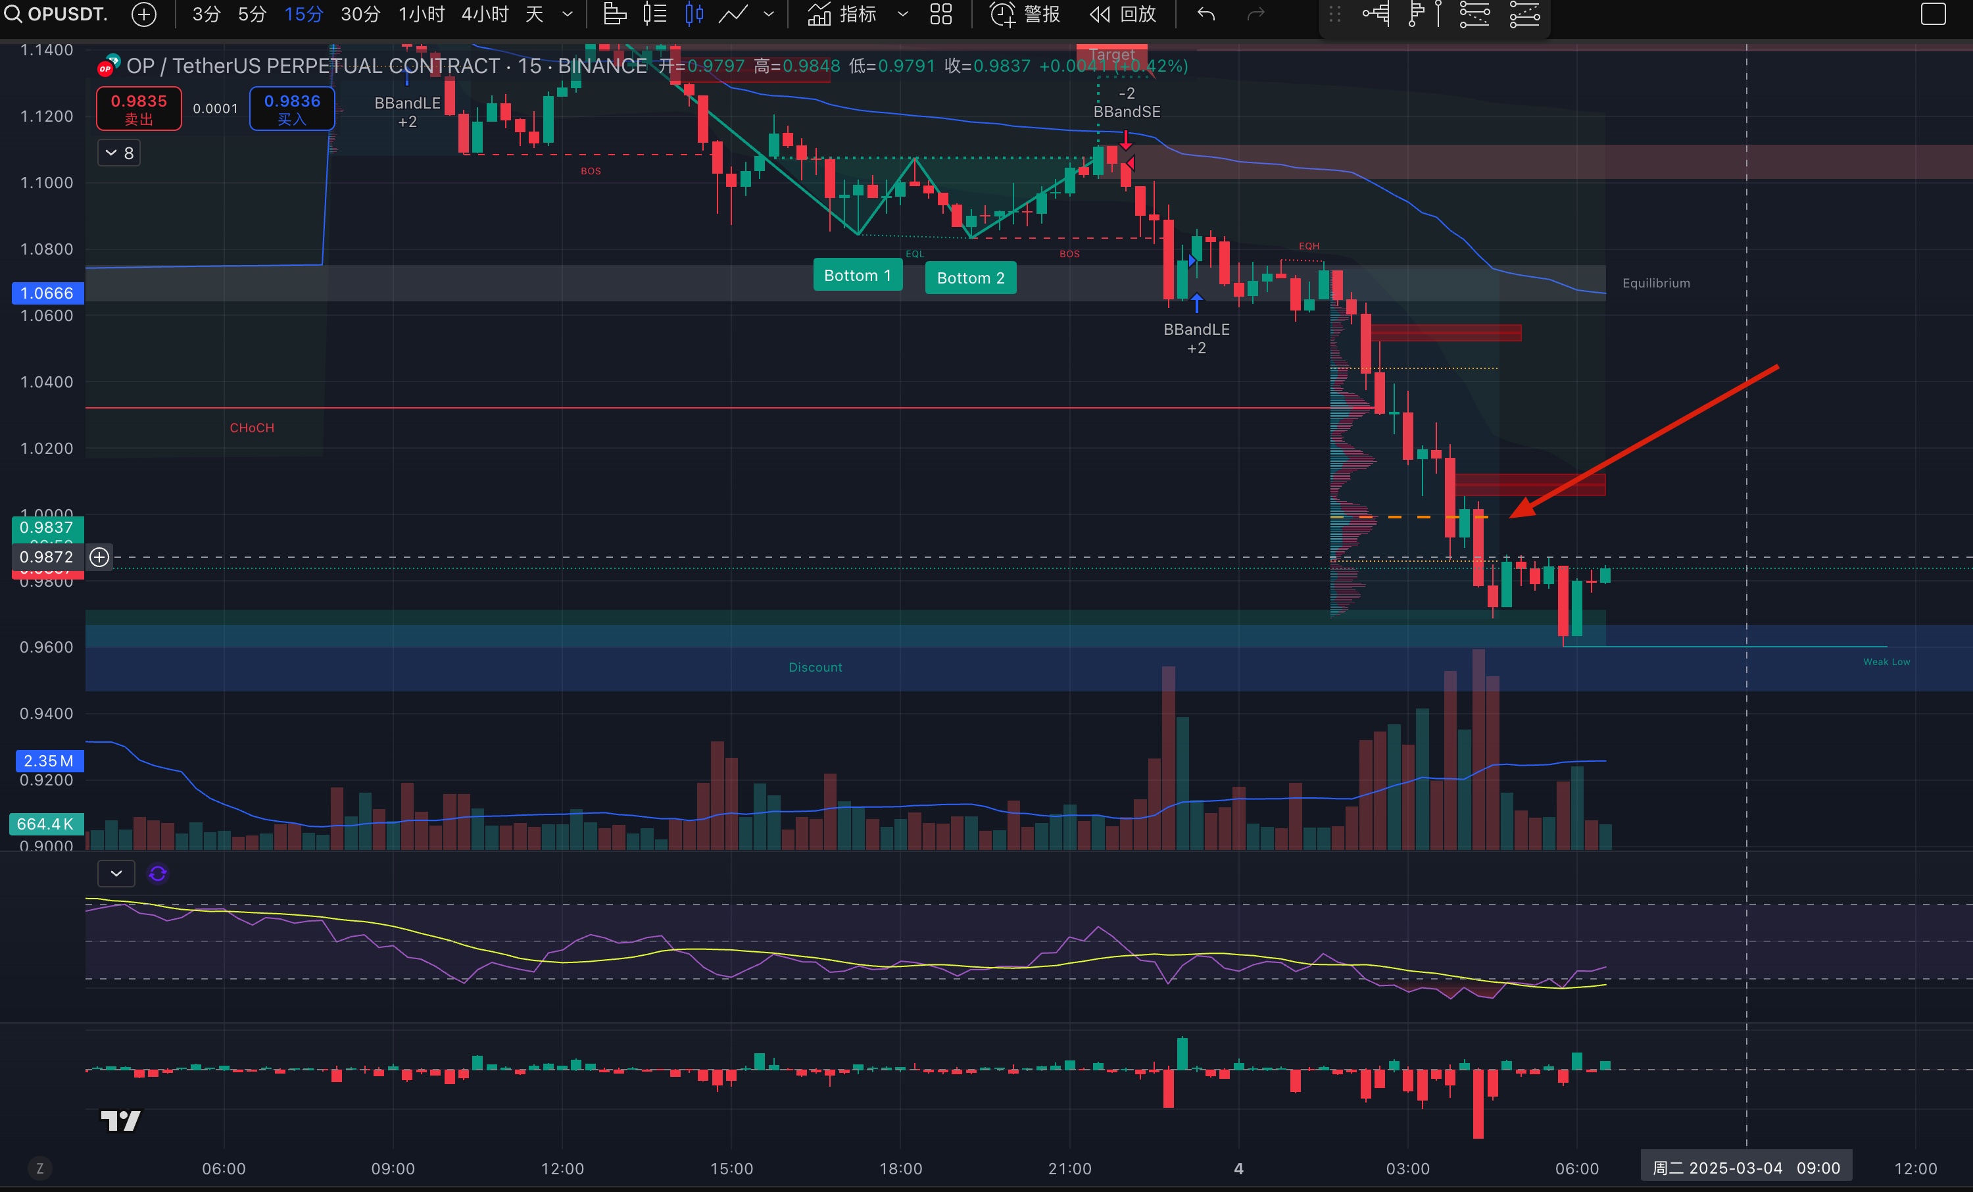Image resolution: width=1973 pixels, height=1192 pixels.
Task: Expand the collapsed indicators legend showing 8
Action: point(118,153)
